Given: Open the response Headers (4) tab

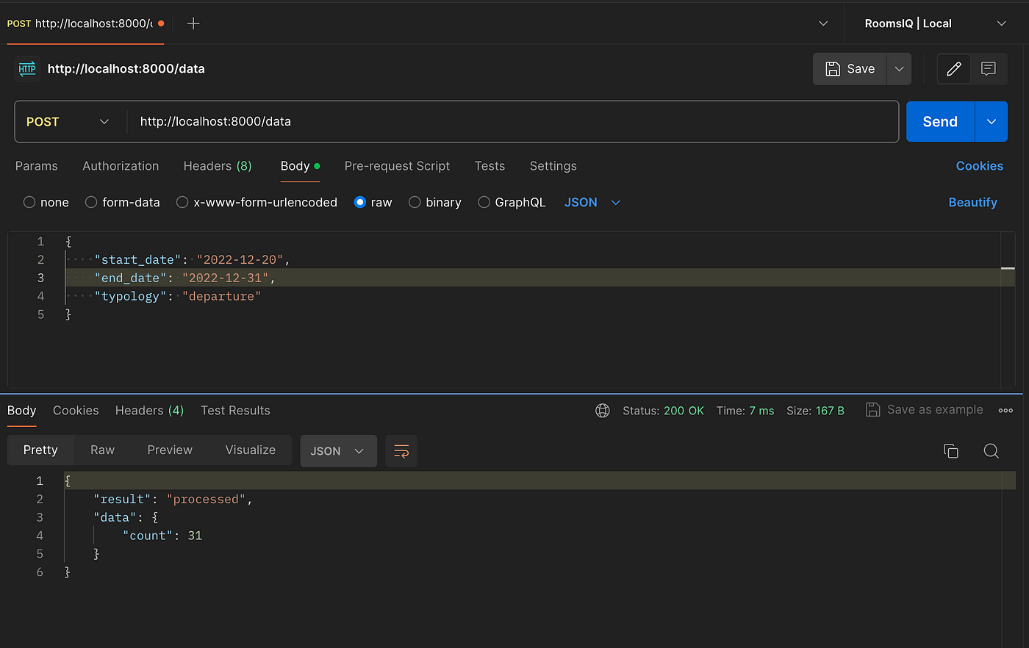Looking at the screenshot, I should click(x=149, y=411).
